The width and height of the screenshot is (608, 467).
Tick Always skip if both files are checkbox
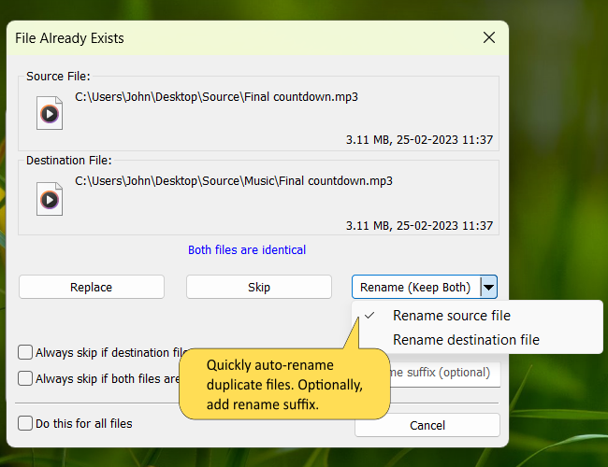(26, 379)
